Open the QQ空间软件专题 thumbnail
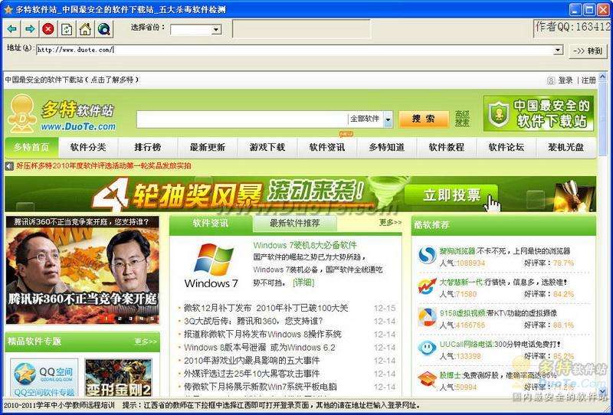 tap(44, 378)
